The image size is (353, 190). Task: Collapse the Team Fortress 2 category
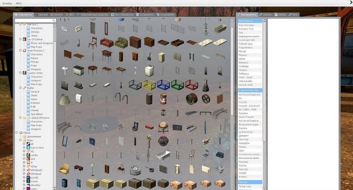(x=20, y=51)
